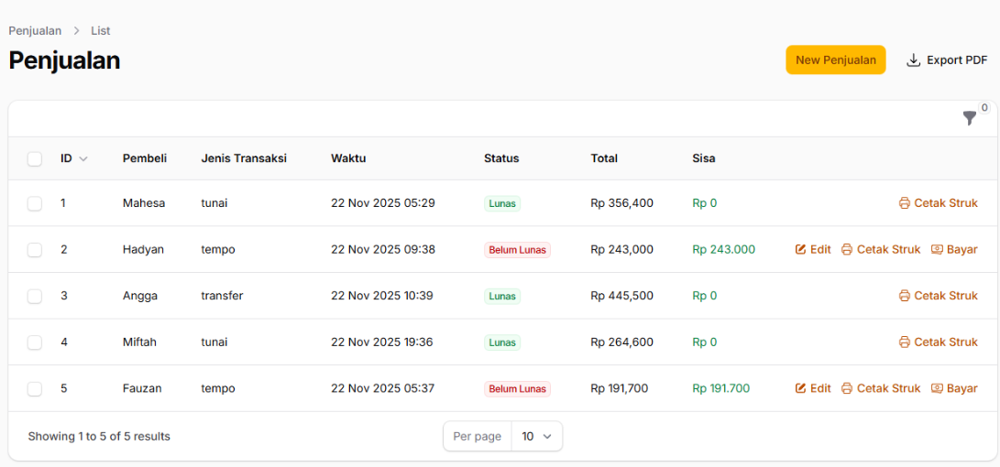
Task: Click the buyer name Mahesa
Action: tap(144, 203)
